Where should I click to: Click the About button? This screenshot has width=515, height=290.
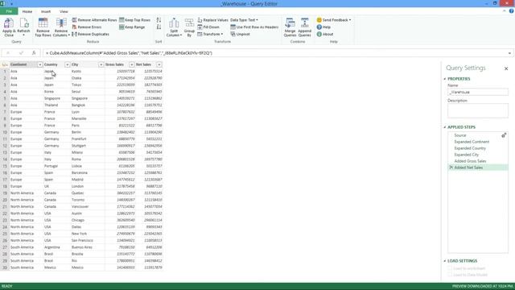pos(325,34)
